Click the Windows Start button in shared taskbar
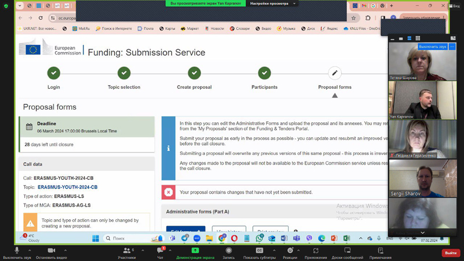 coord(96,238)
